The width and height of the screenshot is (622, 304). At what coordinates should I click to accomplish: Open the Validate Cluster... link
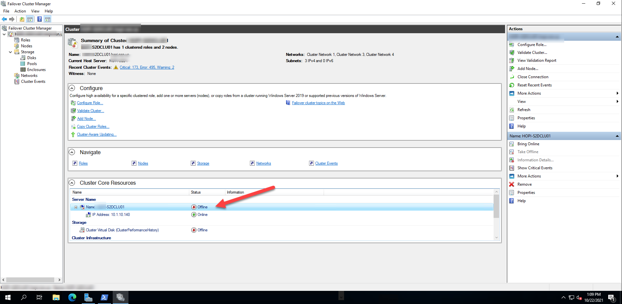(x=90, y=111)
